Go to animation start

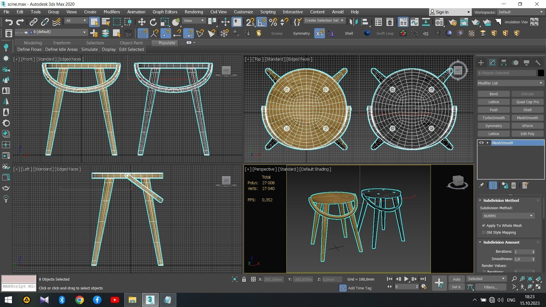tap(390, 279)
